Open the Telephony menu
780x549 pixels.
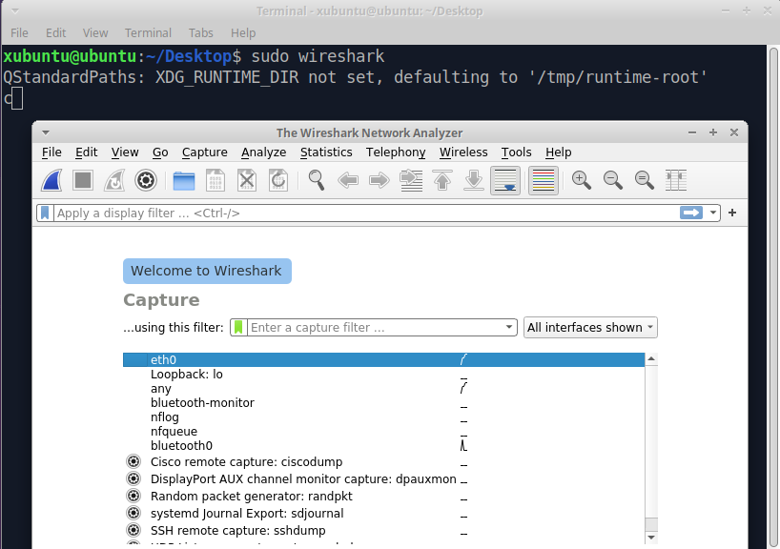coord(396,152)
